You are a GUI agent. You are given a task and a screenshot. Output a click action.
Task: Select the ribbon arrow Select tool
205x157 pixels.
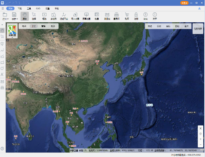pyautogui.click(x=34, y=16)
